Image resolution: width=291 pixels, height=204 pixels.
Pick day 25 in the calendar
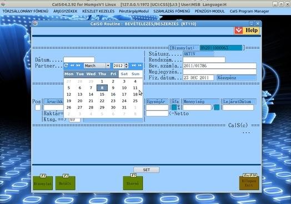click(x=136, y=101)
